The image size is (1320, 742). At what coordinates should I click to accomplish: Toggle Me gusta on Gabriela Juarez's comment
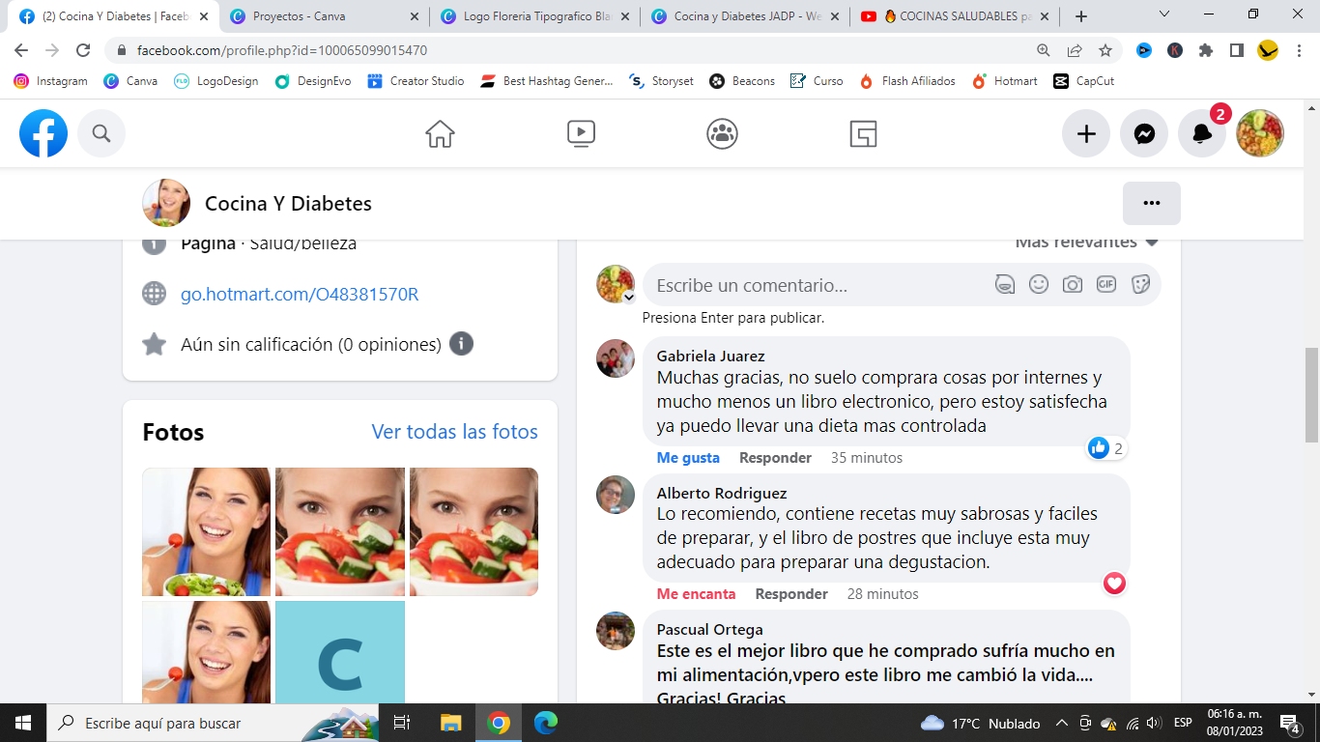click(x=688, y=458)
